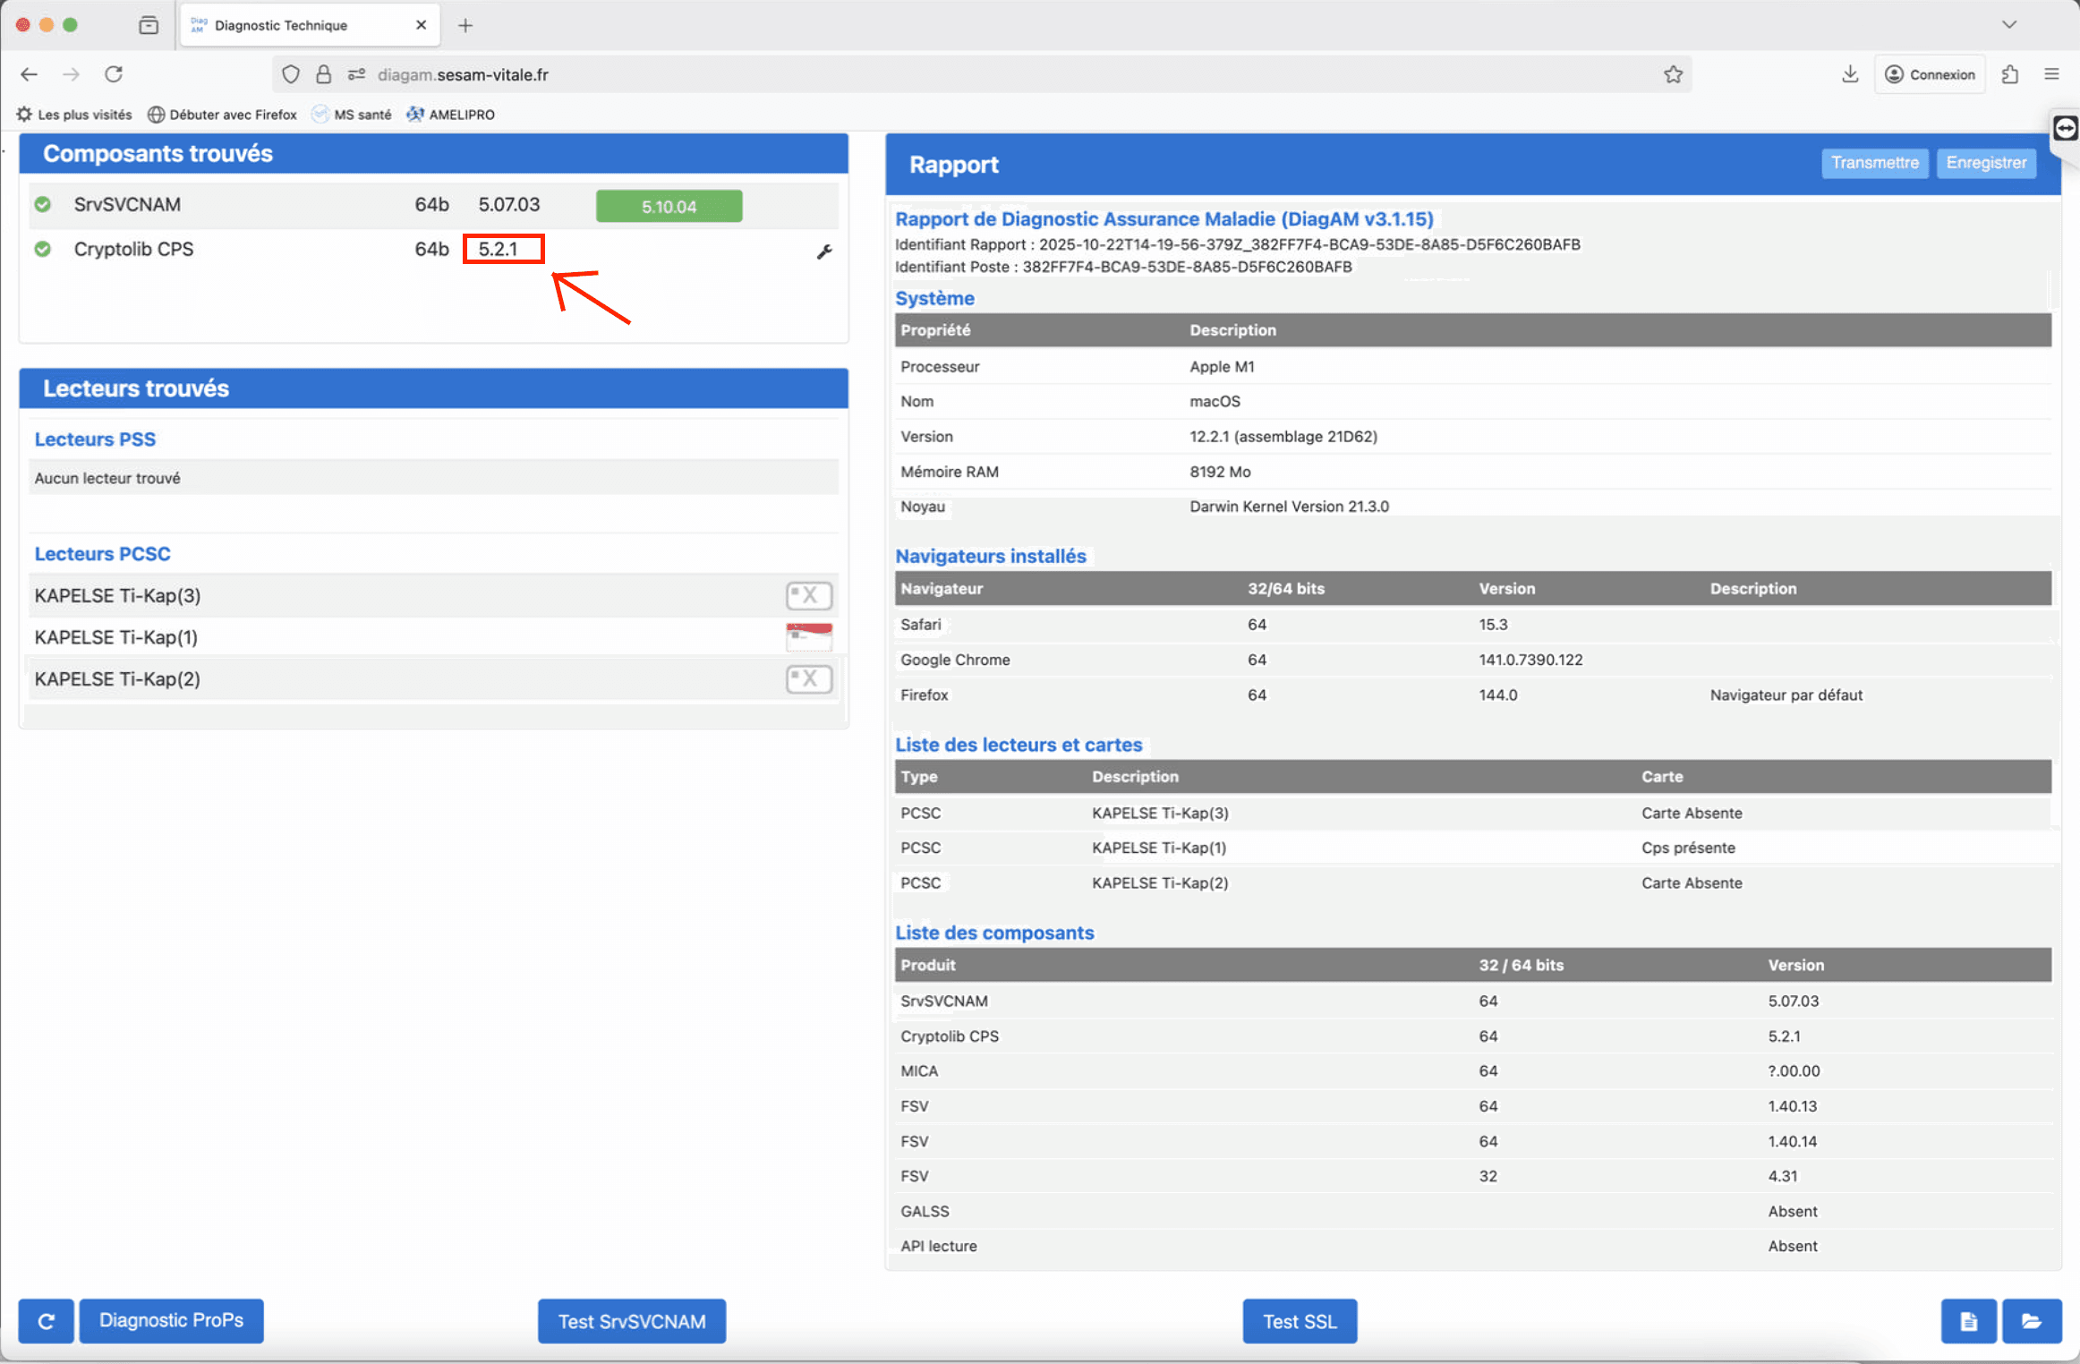Click the green 5.10.04 update bar

[669, 206]
